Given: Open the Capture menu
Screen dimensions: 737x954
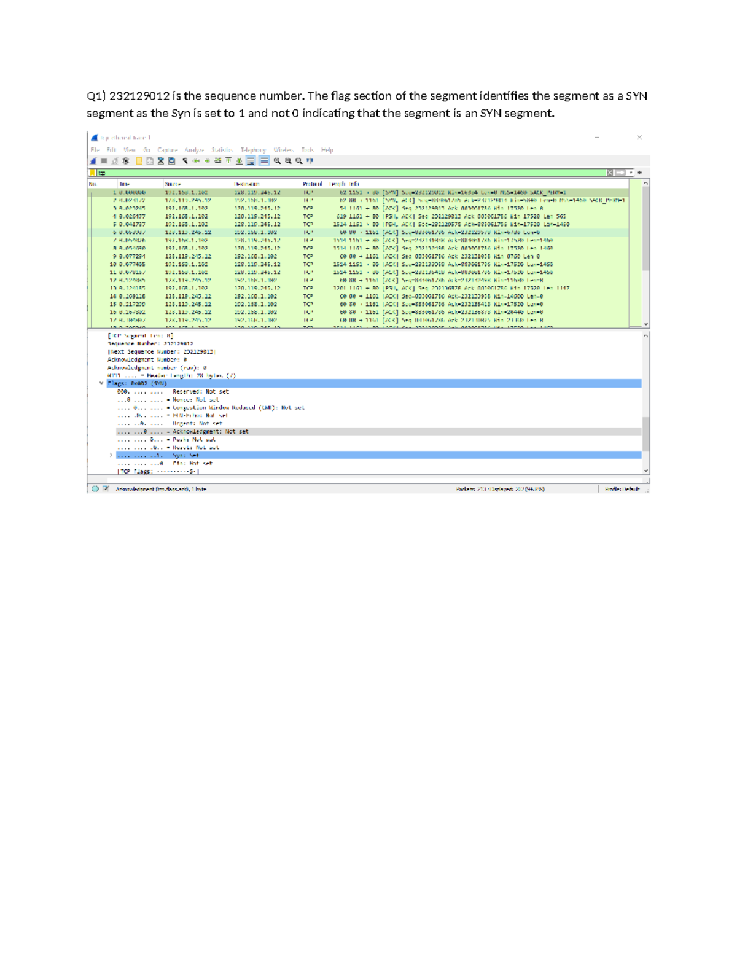Looking at the screenshot, I should pos(168,150).
